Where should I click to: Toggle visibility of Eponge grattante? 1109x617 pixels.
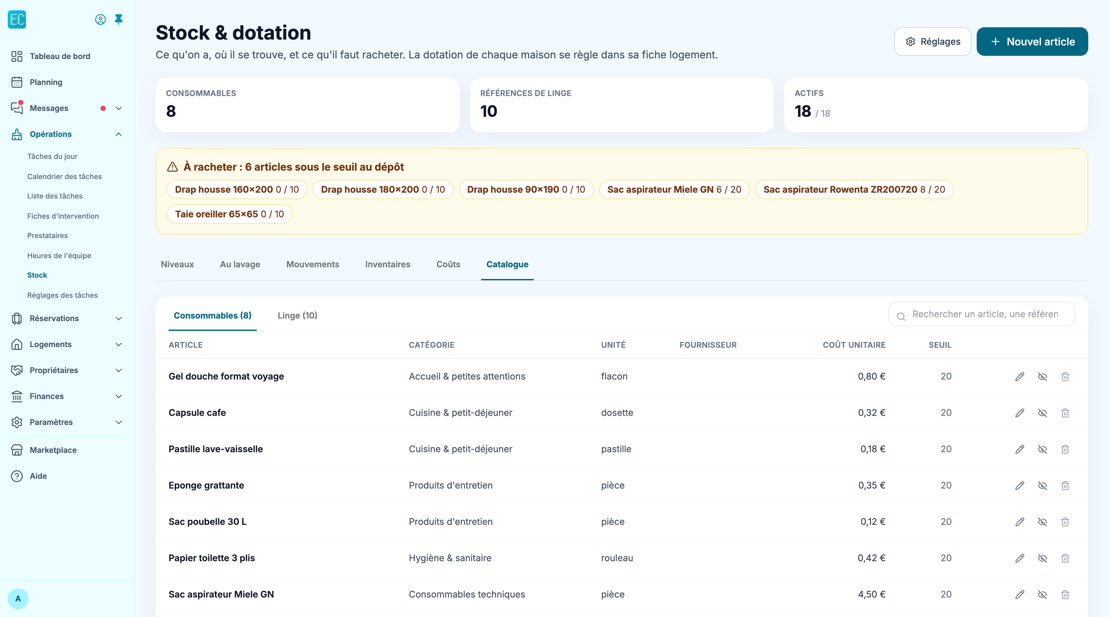pos(1042,486)
